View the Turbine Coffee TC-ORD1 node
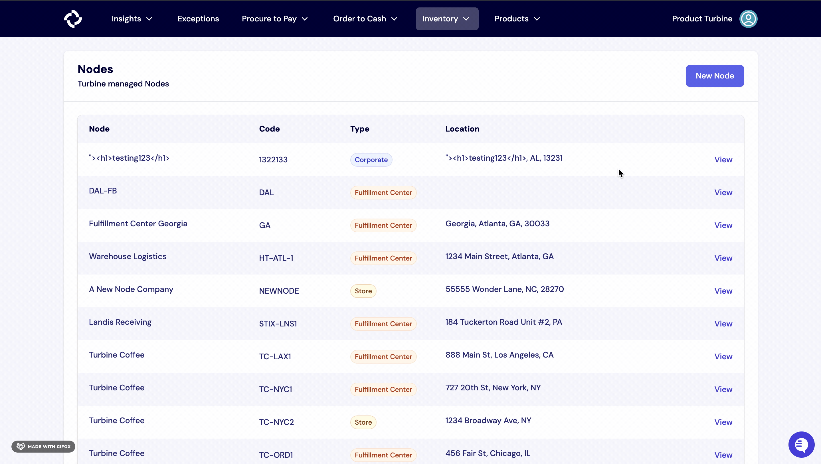This screenshot has height=464, width=821. (x=723, y=455)
